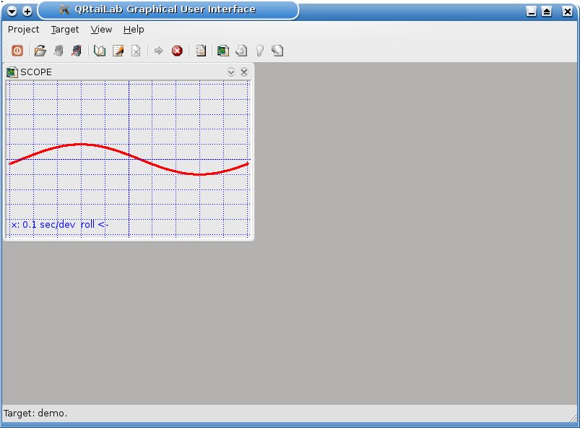Click the gray start arrow icon
This screenshot has height=428, width=580.
pos(159,51)
